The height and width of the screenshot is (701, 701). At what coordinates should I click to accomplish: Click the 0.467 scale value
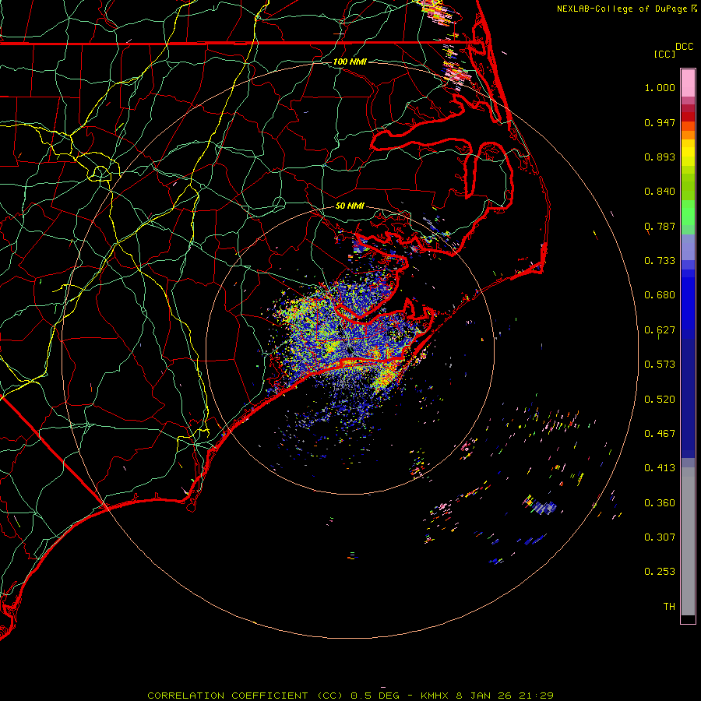point(660,434)
